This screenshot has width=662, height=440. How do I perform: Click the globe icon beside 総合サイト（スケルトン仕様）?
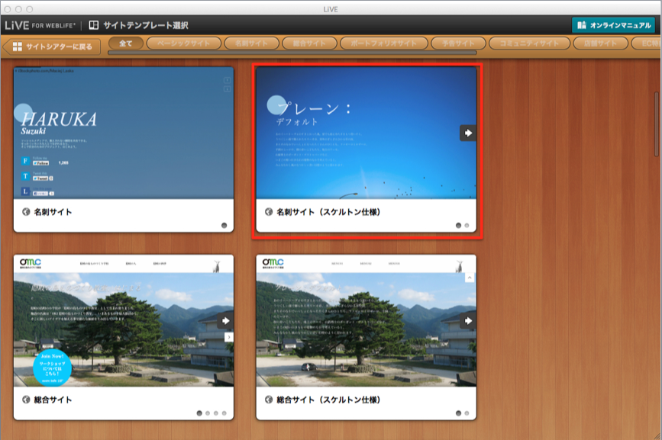coord(269,400)
